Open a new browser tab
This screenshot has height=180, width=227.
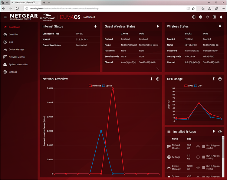point(44,3)
